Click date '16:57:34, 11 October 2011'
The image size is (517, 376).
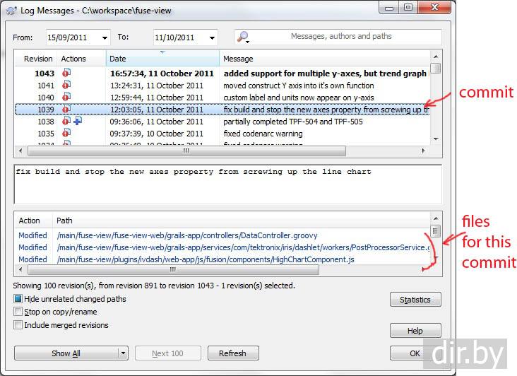162,74
